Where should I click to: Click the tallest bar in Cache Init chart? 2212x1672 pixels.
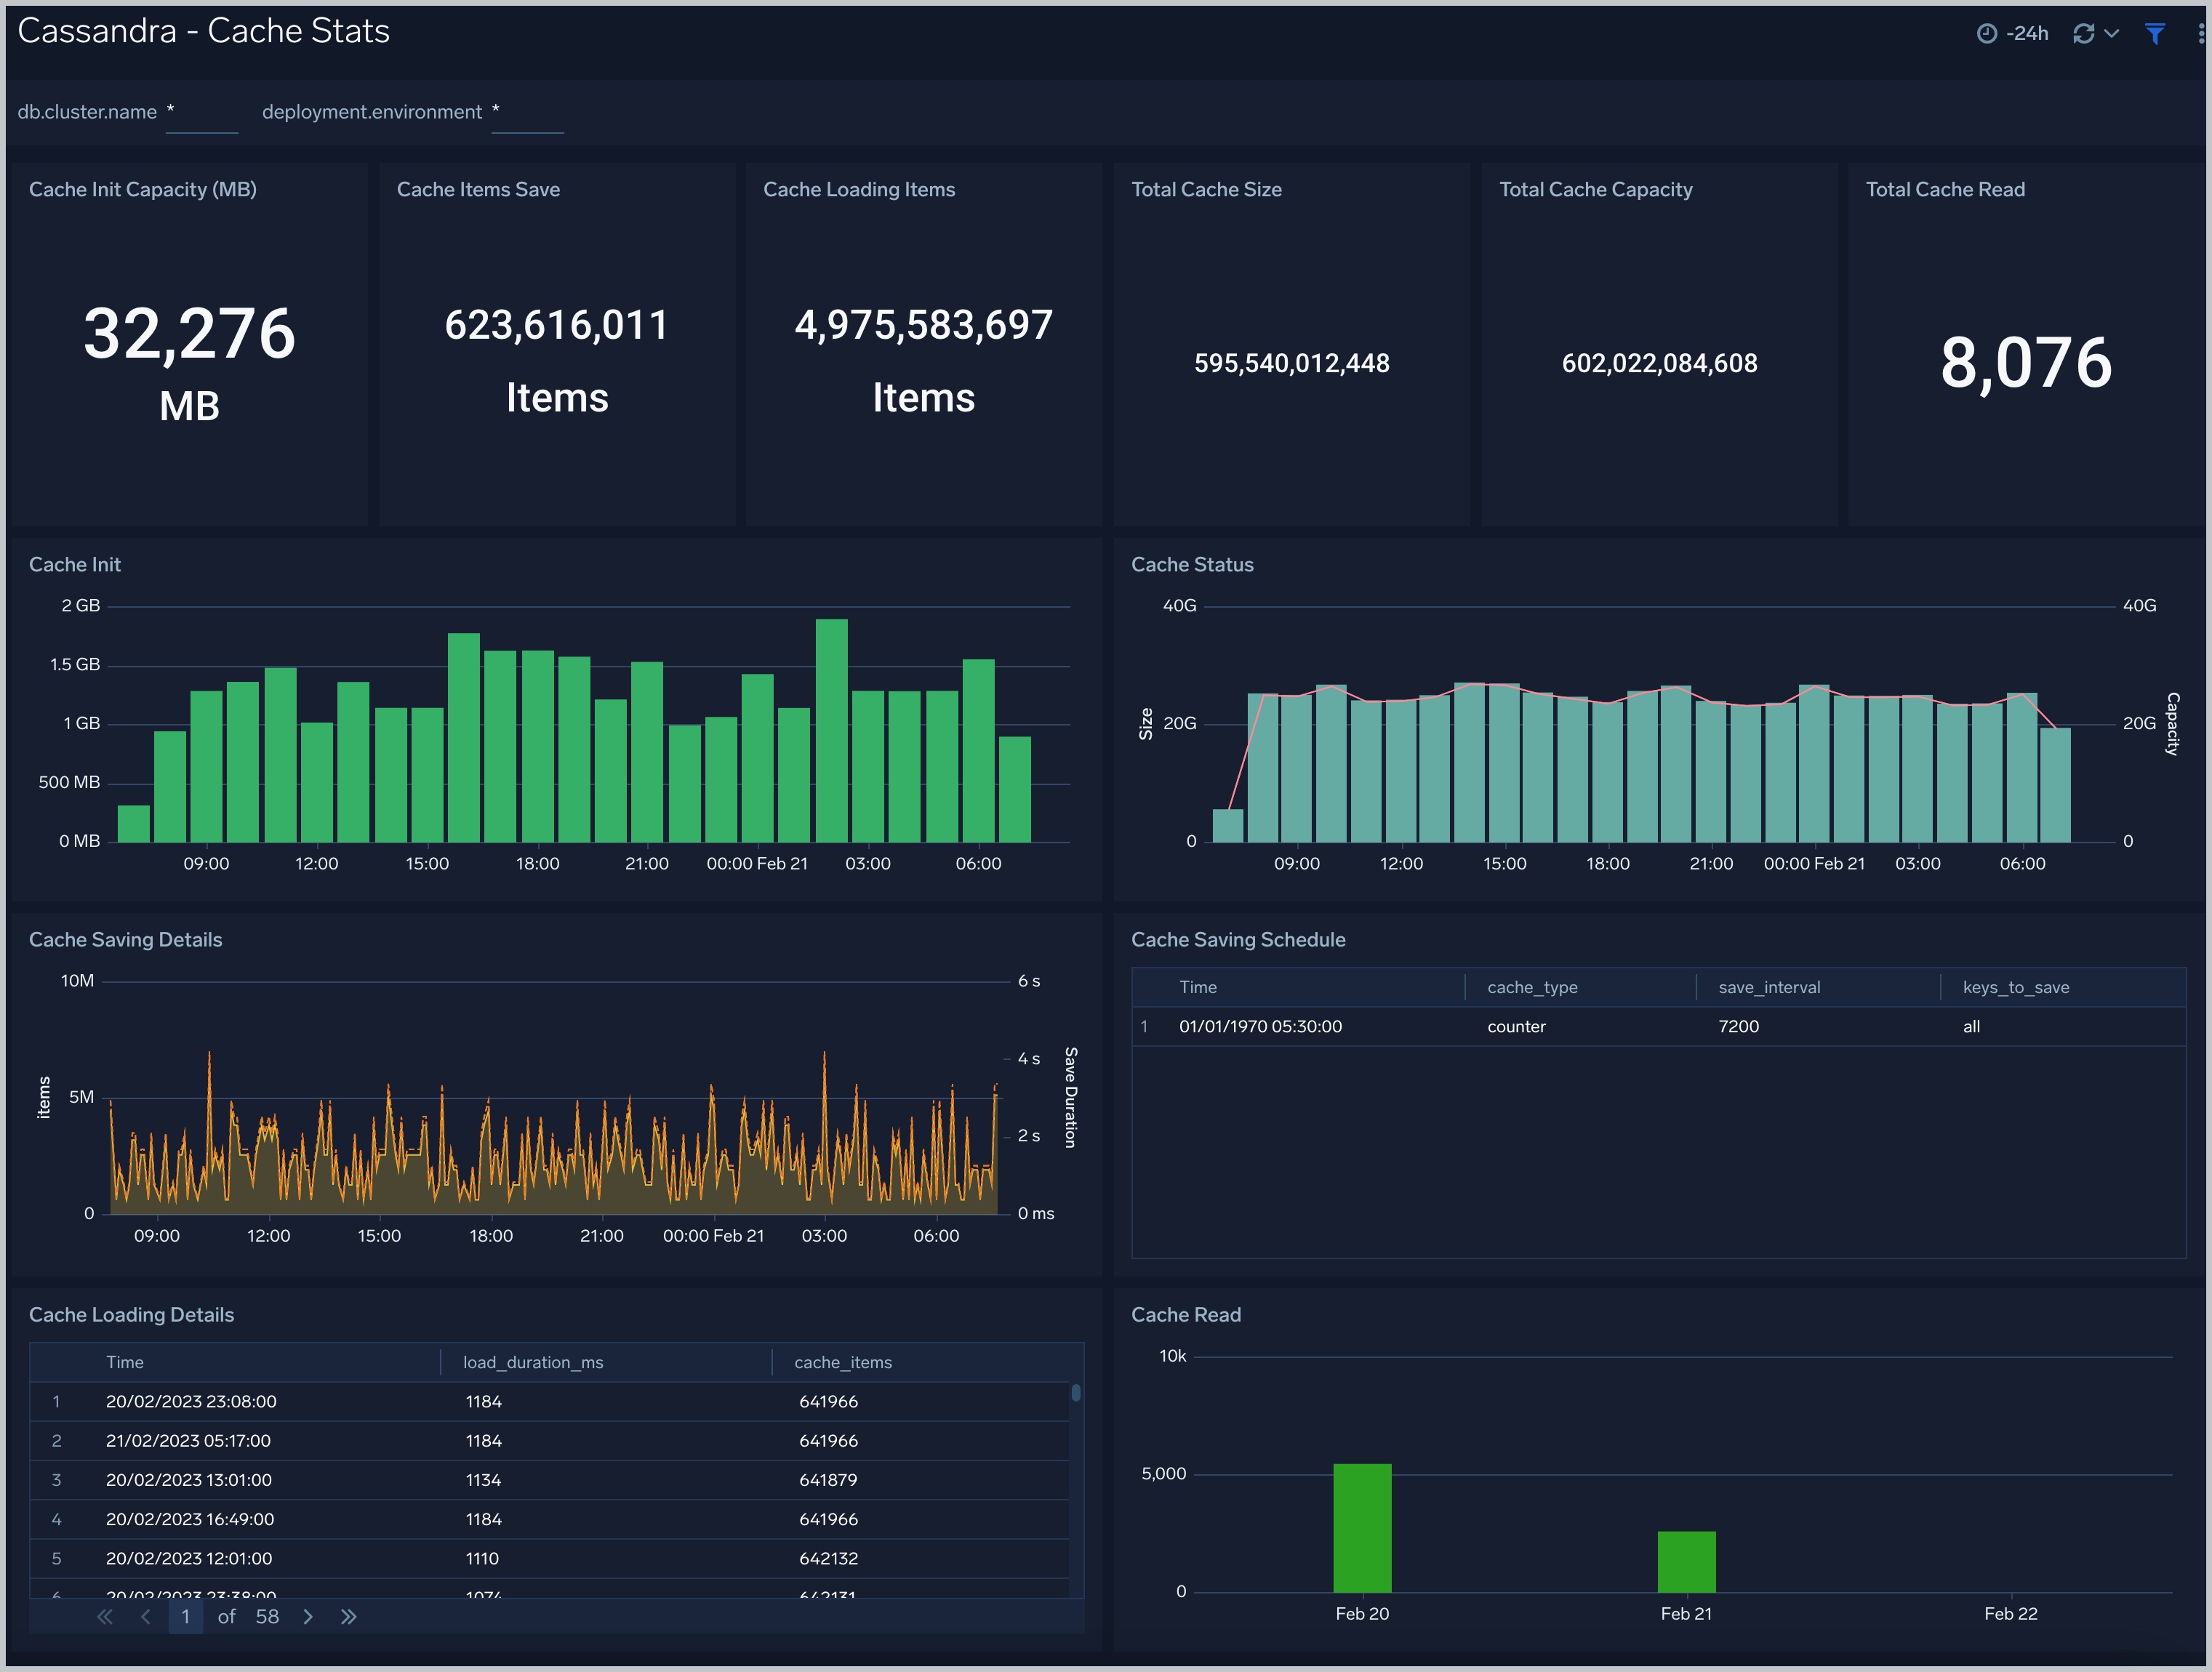[831, 731]
